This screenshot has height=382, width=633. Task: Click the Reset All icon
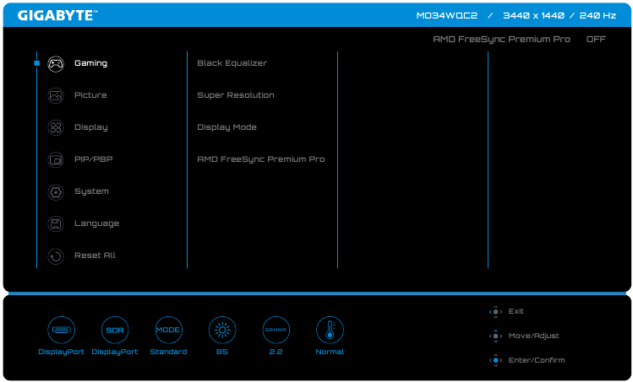pos(56,256)
